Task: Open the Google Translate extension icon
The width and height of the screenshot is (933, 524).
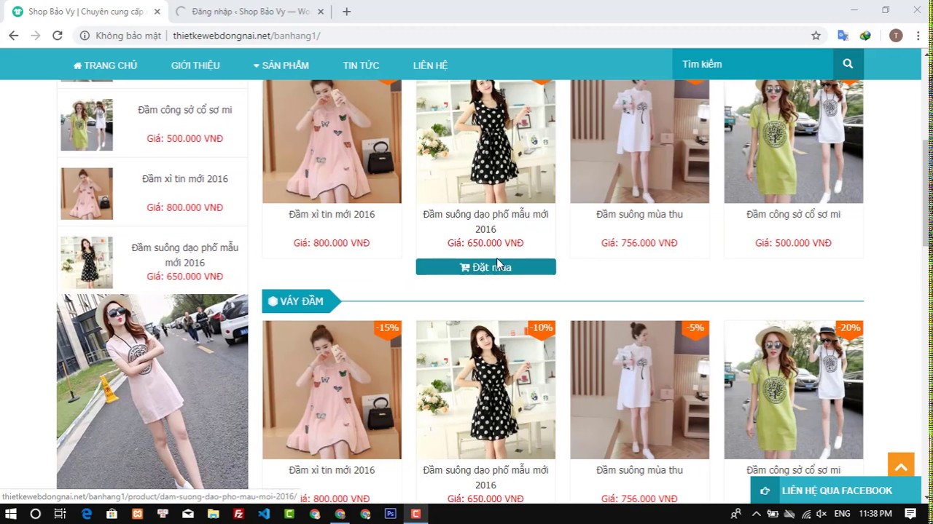Action: coord(843,36)
